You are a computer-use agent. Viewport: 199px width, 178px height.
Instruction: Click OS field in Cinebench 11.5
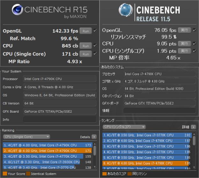click(x=159, y=89)
